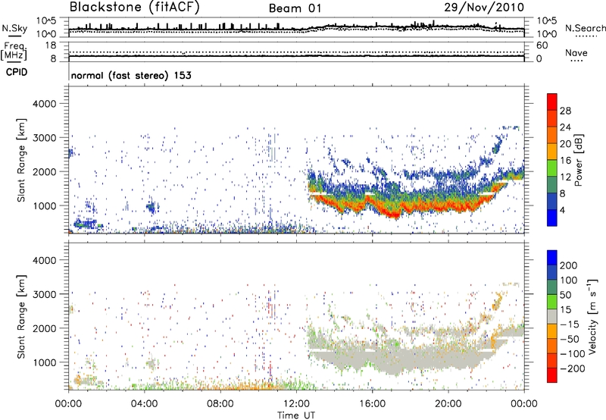
Task: Click the "24" value on Power colorbar
Action: (565, 127)
